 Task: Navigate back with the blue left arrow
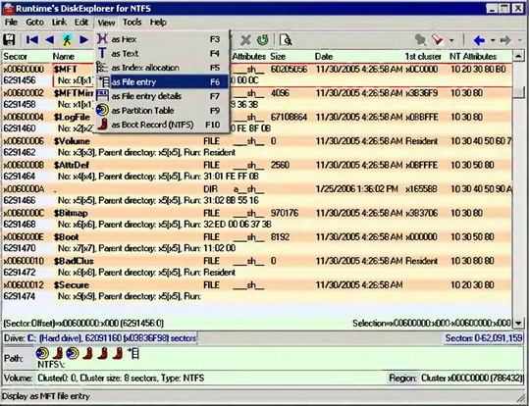pyautogui.click(x=479, y=40)
